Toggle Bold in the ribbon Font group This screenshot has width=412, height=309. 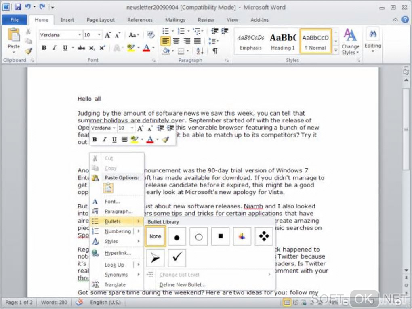[x=44, y=48]
